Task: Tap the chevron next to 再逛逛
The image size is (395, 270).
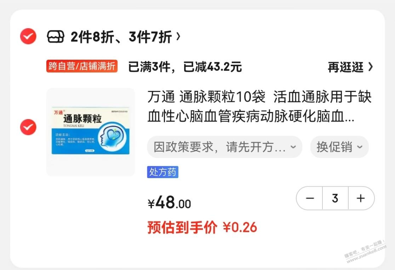Action: (370, 67)
